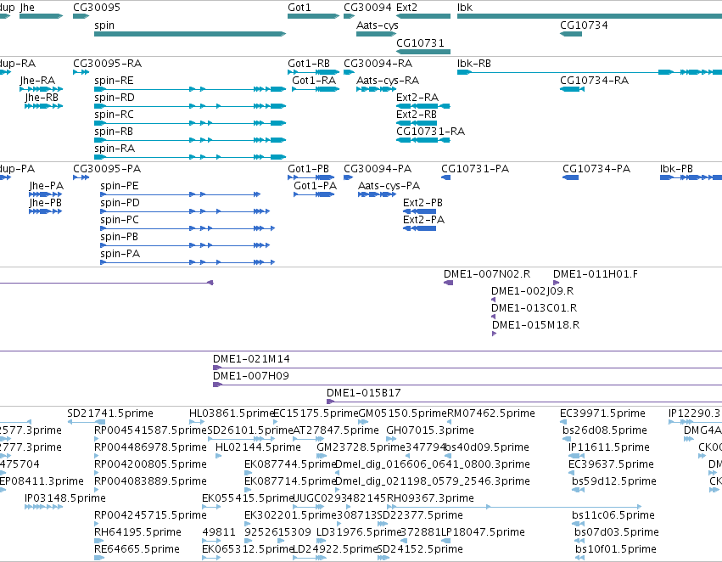Screen dimensions: 722x562
Task: Select the Ibk gene bar
Action: click(590, 16)
